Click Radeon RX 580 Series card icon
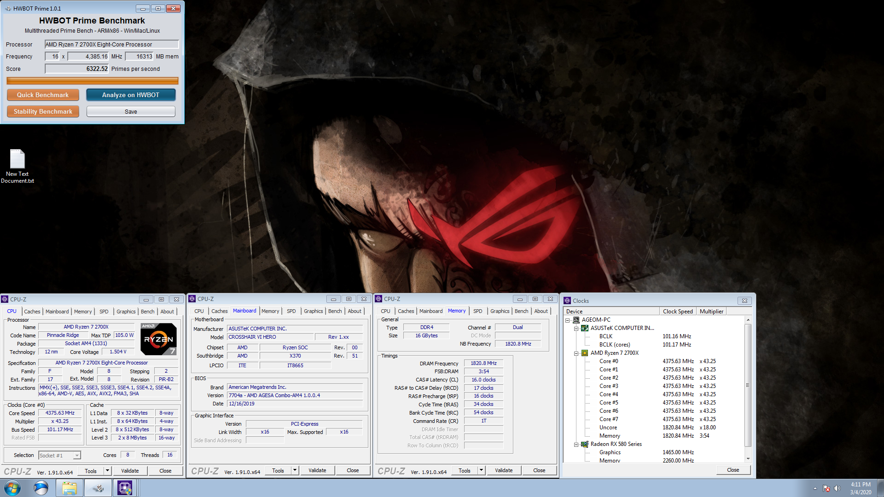The height and width of the screenshot is (497, 884). pos(585,444)
